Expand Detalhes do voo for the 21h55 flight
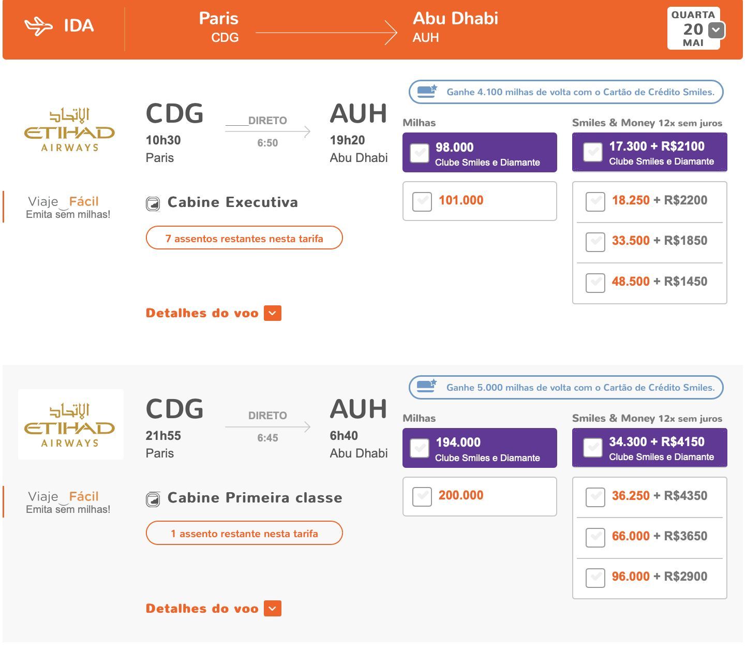 coord(213,609)
